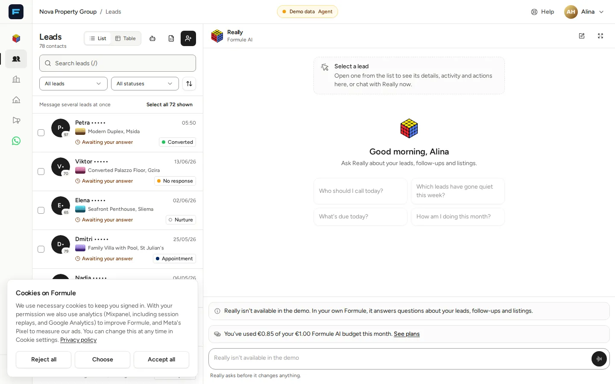615x384 pixels.
Task: Click the Formule logo in the top-left corner
Action: click(x=16, y=12)
